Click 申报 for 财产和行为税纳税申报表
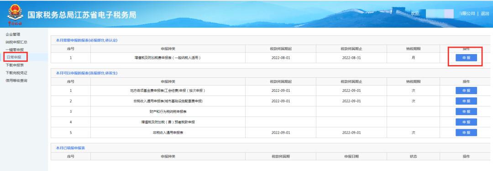Screen dimensions: 493x171 point(466,111)
